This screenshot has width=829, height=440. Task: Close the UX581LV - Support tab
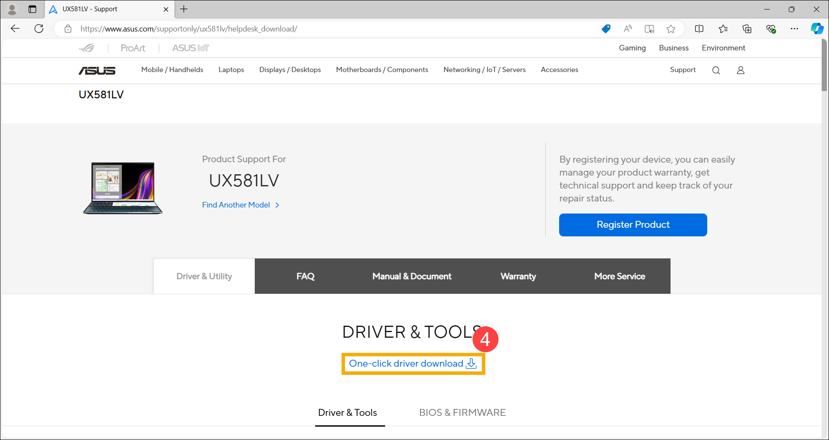click(166, 9)
